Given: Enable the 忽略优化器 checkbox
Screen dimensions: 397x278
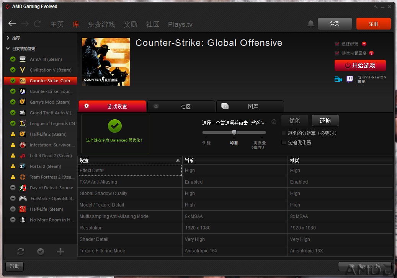Looking at the screenshot, I should pos(284,142).
